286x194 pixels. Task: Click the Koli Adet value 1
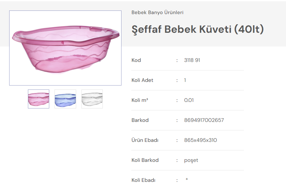(x=185, y=80)
